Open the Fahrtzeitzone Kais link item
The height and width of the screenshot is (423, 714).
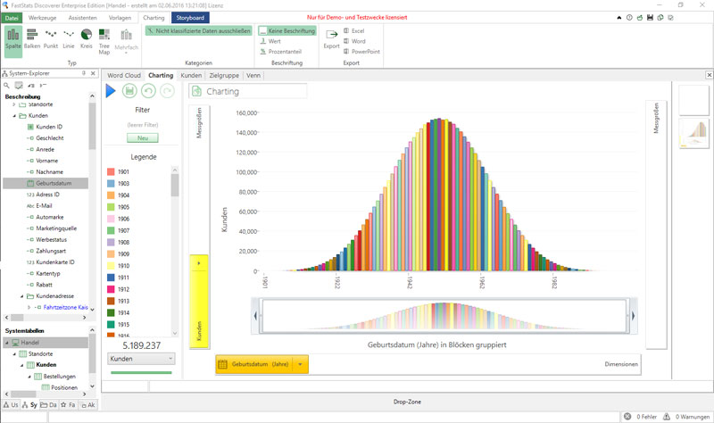coord(65,307)
